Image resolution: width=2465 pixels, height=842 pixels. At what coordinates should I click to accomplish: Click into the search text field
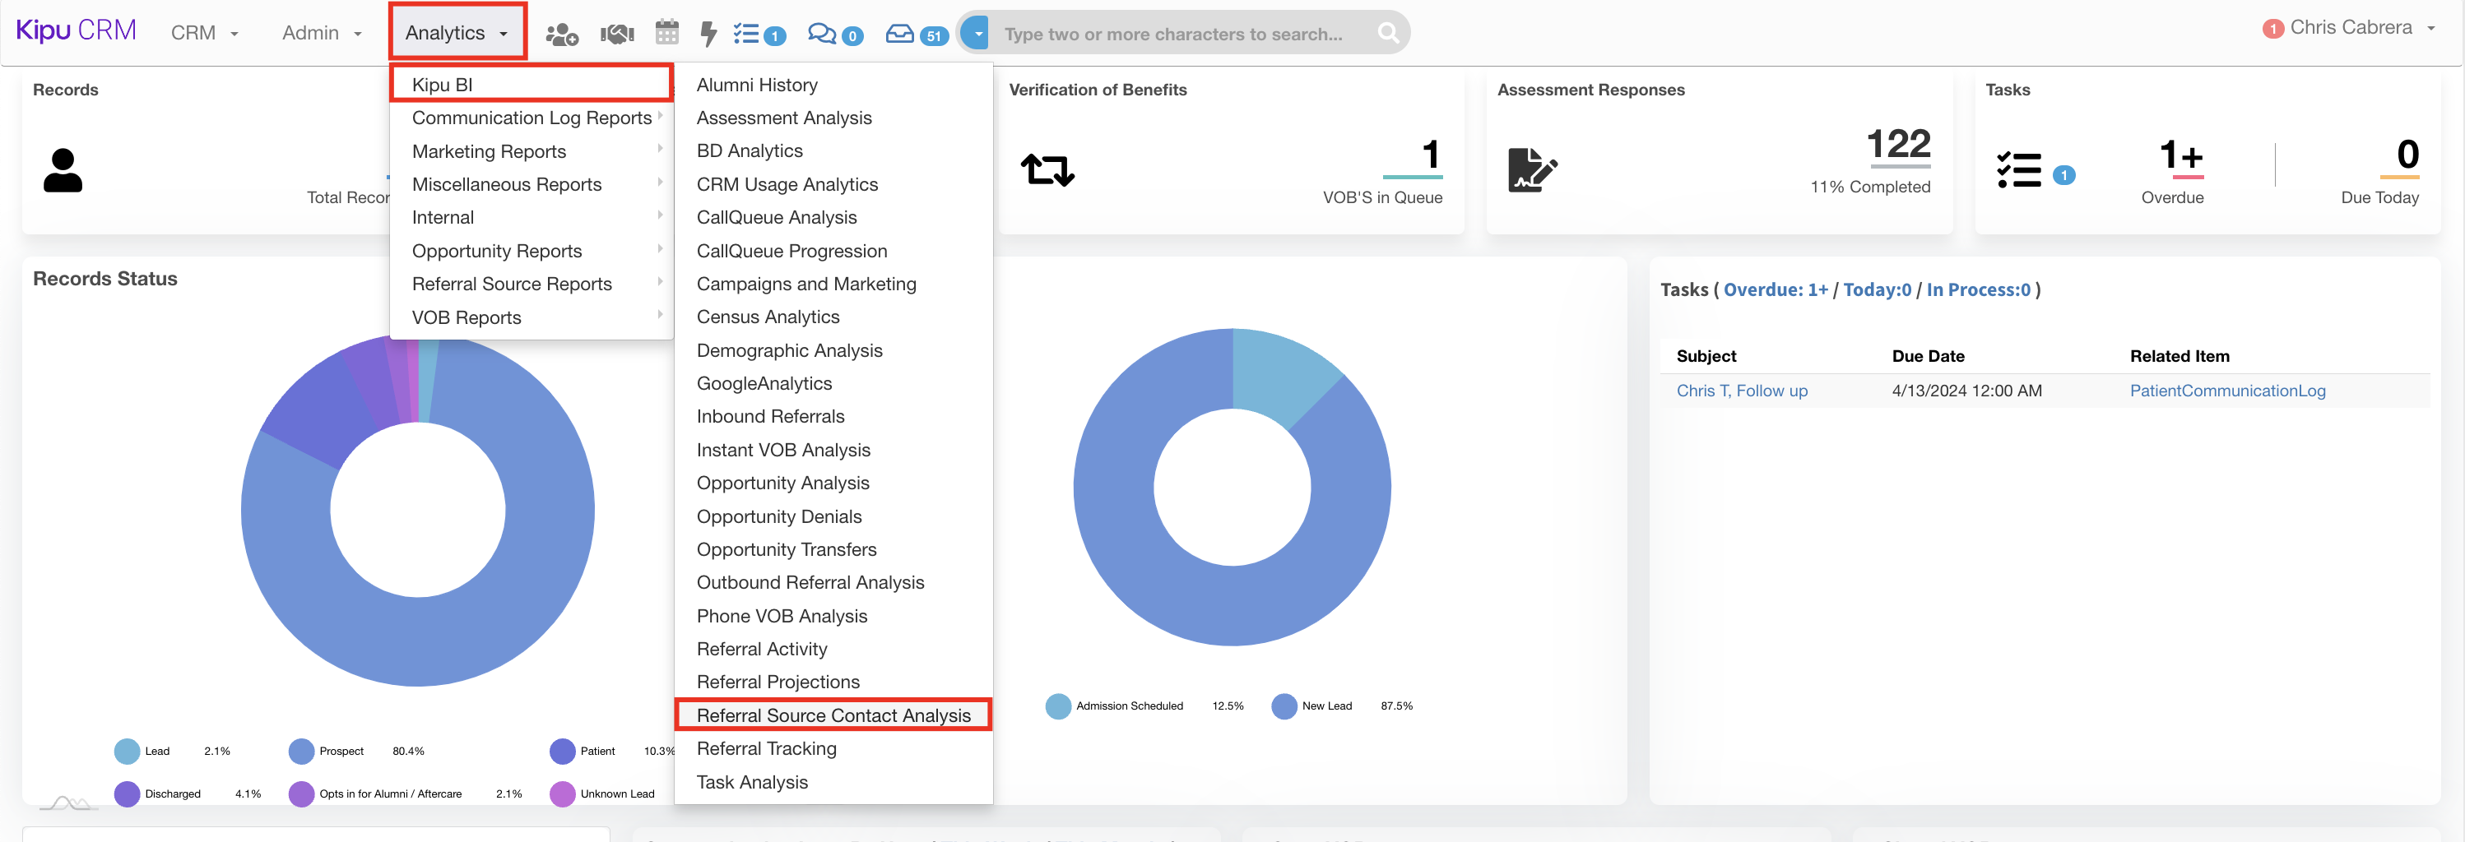tap(1177, 35)
